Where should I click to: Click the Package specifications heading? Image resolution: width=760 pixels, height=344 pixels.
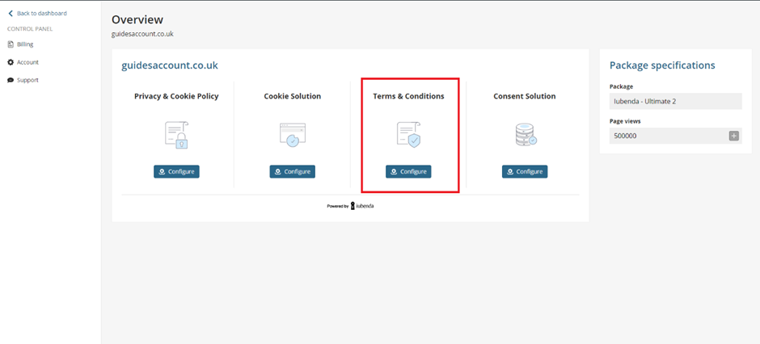[662, 65]
